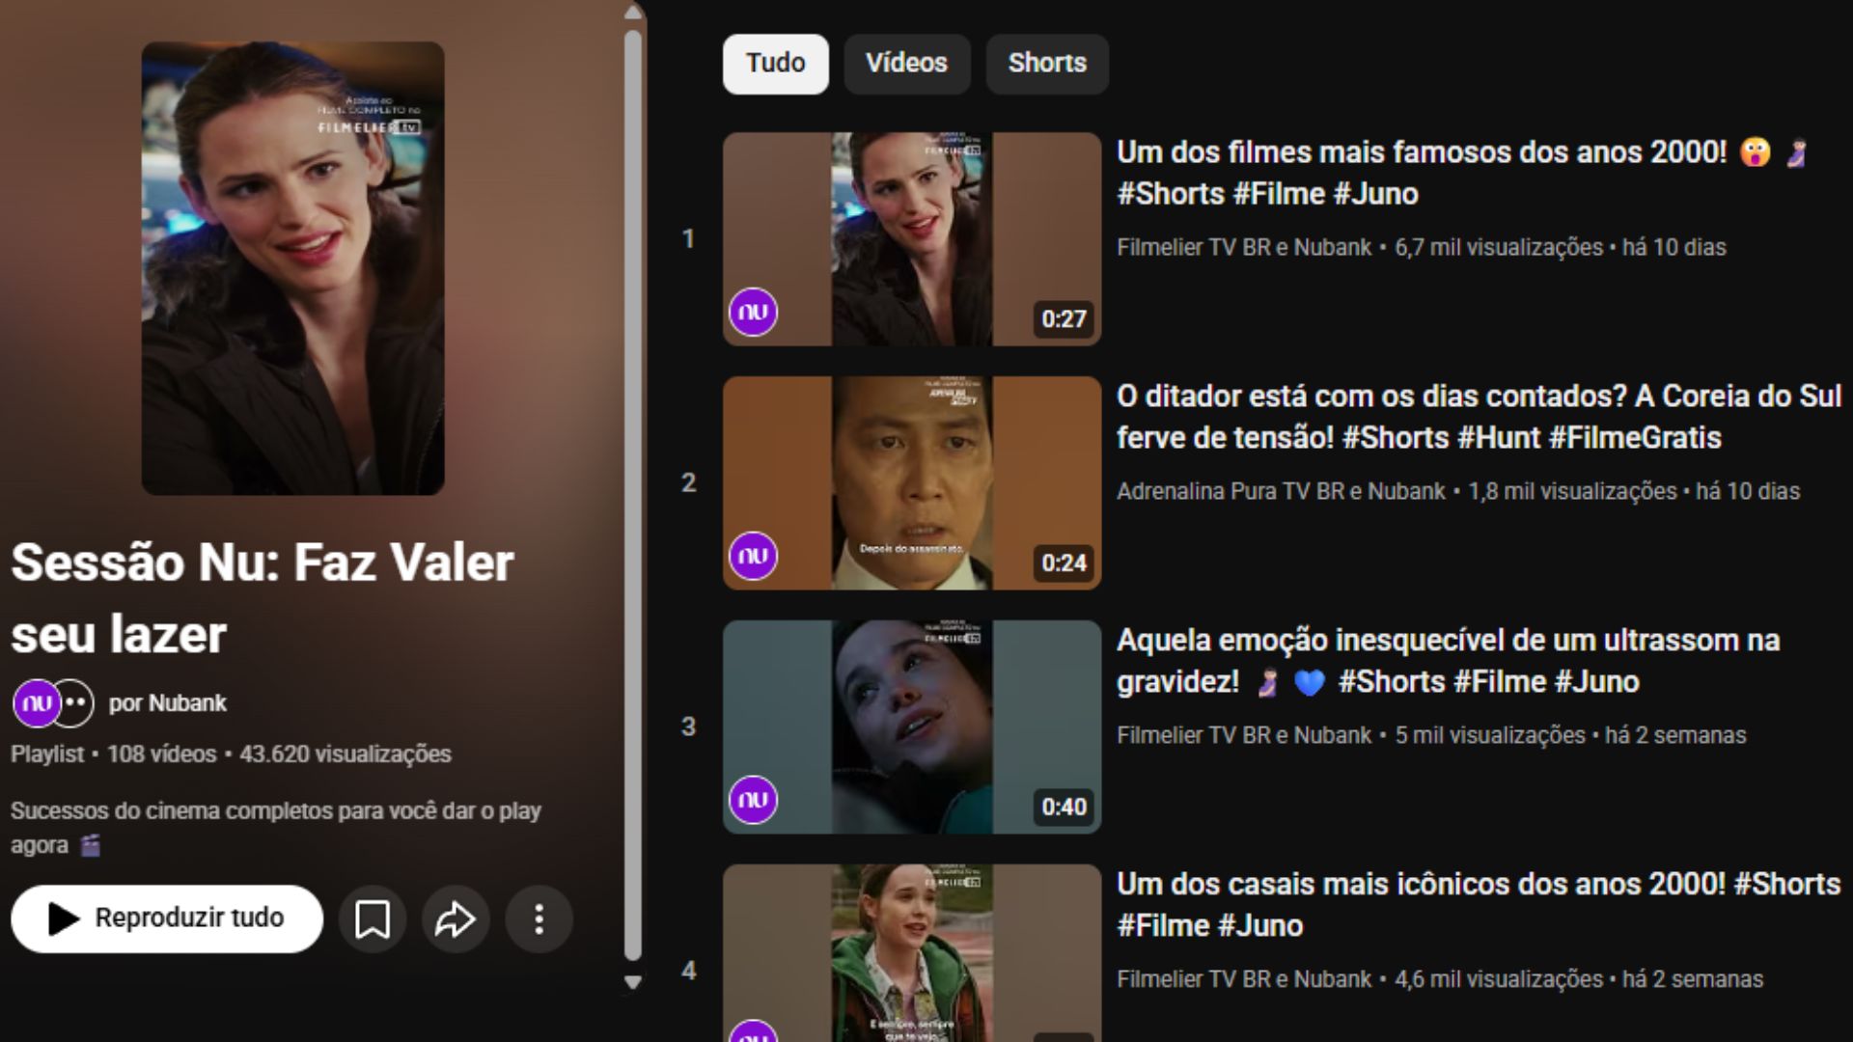
Task: Click the collaborators avatar with two dots
Action: [74, 703]
